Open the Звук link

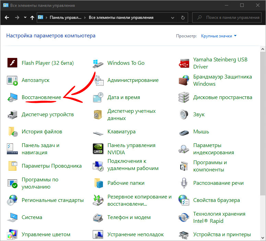click(199, 115)
